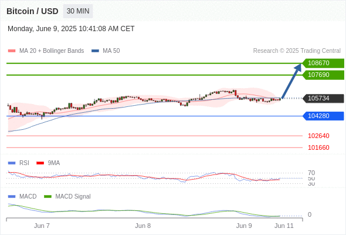
Task: Click the Jun 8 date axis marker
Action: (x=143, y=226)
